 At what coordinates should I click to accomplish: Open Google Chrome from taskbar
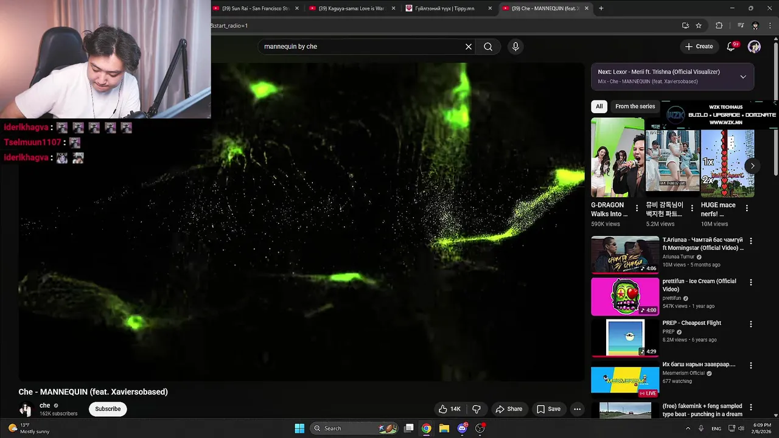coord(427,428)
